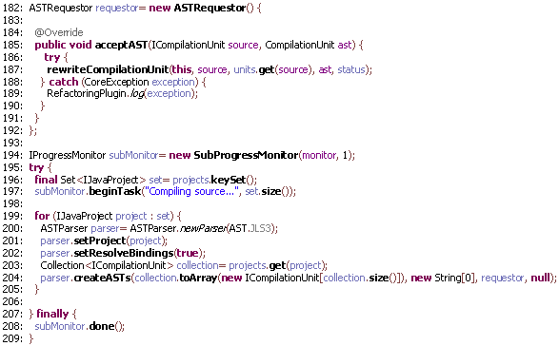Click the toArray method call

pyautogui.click(x=198, y=278)
